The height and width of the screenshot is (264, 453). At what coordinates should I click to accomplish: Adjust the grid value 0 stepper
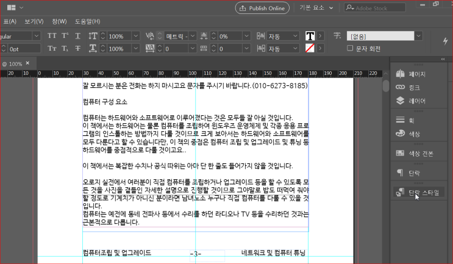(x=213, y=49)
